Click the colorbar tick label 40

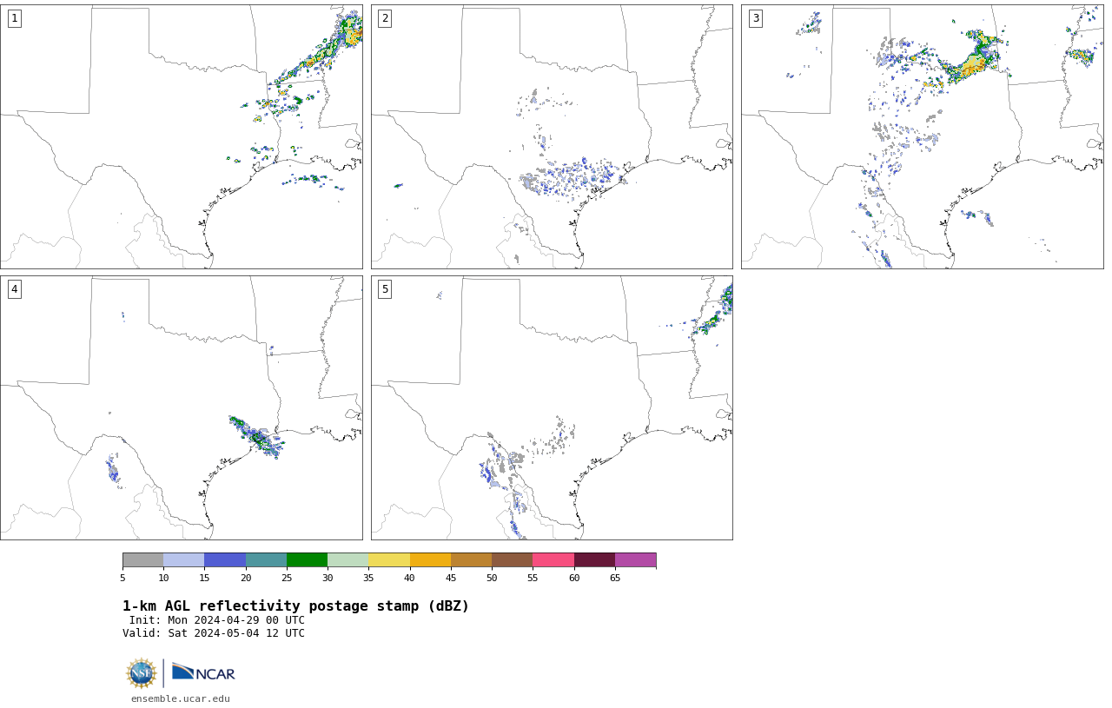[x=410, y=578]
